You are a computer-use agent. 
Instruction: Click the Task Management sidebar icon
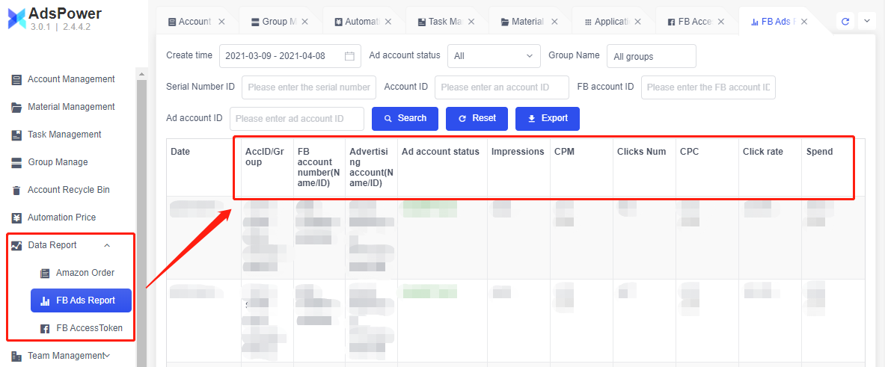click(x=16, y=135)
